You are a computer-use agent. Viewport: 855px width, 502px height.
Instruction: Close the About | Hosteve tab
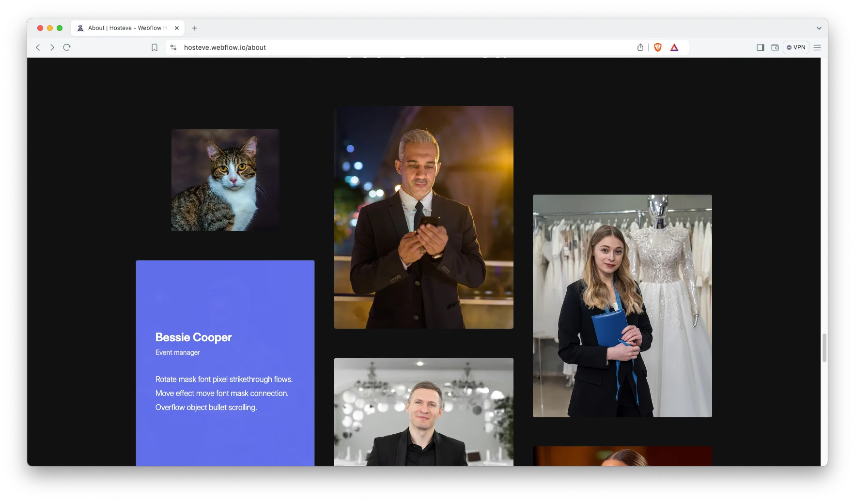177,28
